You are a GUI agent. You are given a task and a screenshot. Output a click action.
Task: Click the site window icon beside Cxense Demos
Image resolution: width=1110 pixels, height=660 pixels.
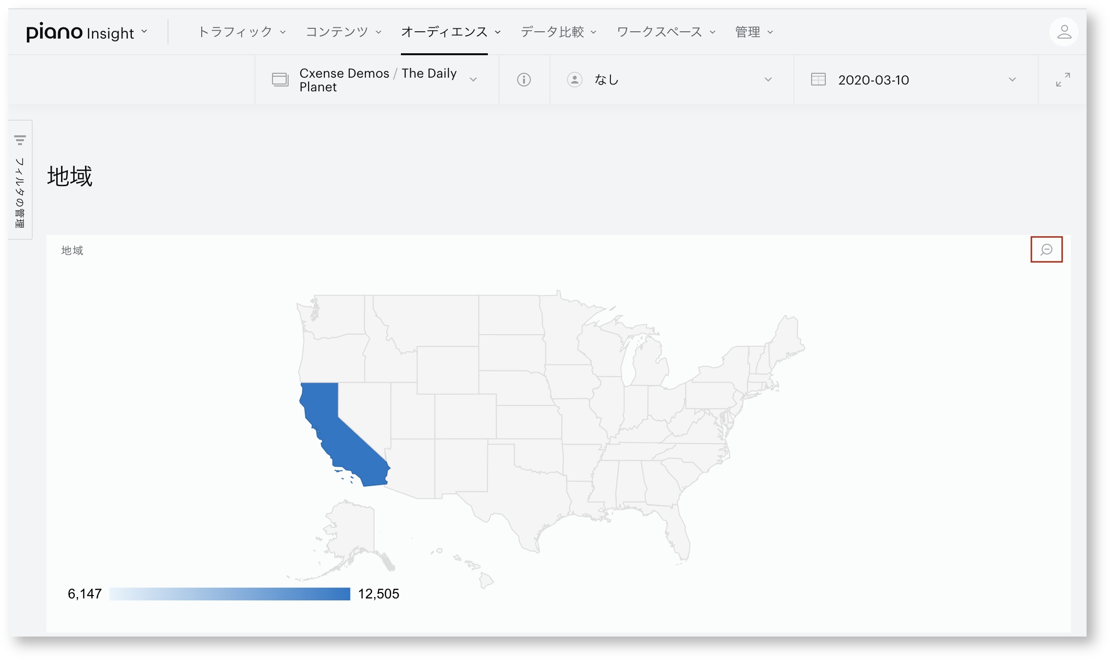pyautogui.click(x=280, y=80)
